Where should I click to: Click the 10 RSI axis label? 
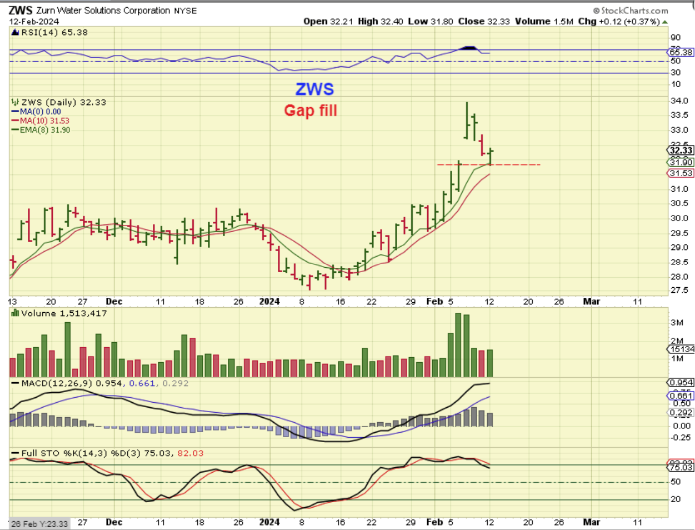[x=676, y=84]
